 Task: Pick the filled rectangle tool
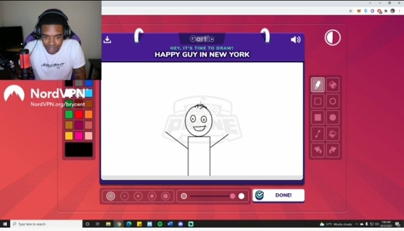318,118
